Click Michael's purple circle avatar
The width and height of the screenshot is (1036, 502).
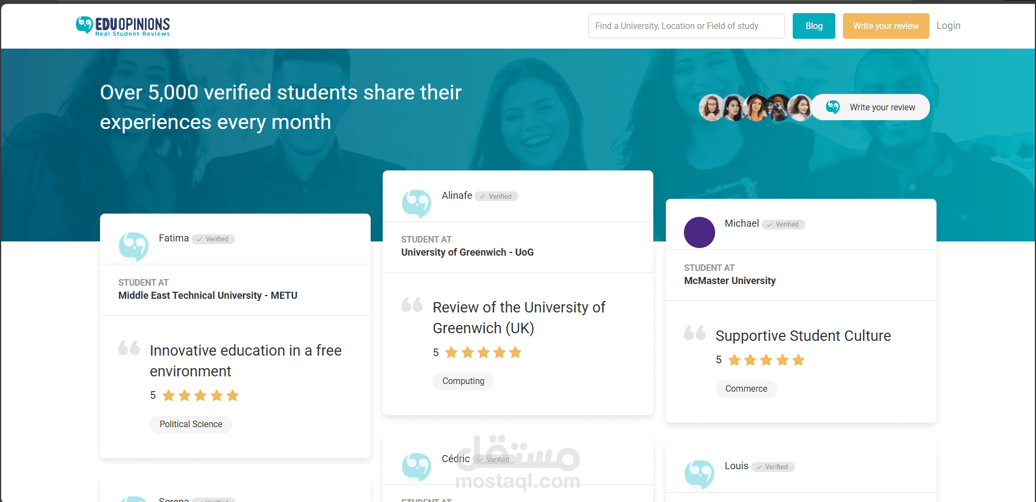pyautogui.click(x=699, y=232)
